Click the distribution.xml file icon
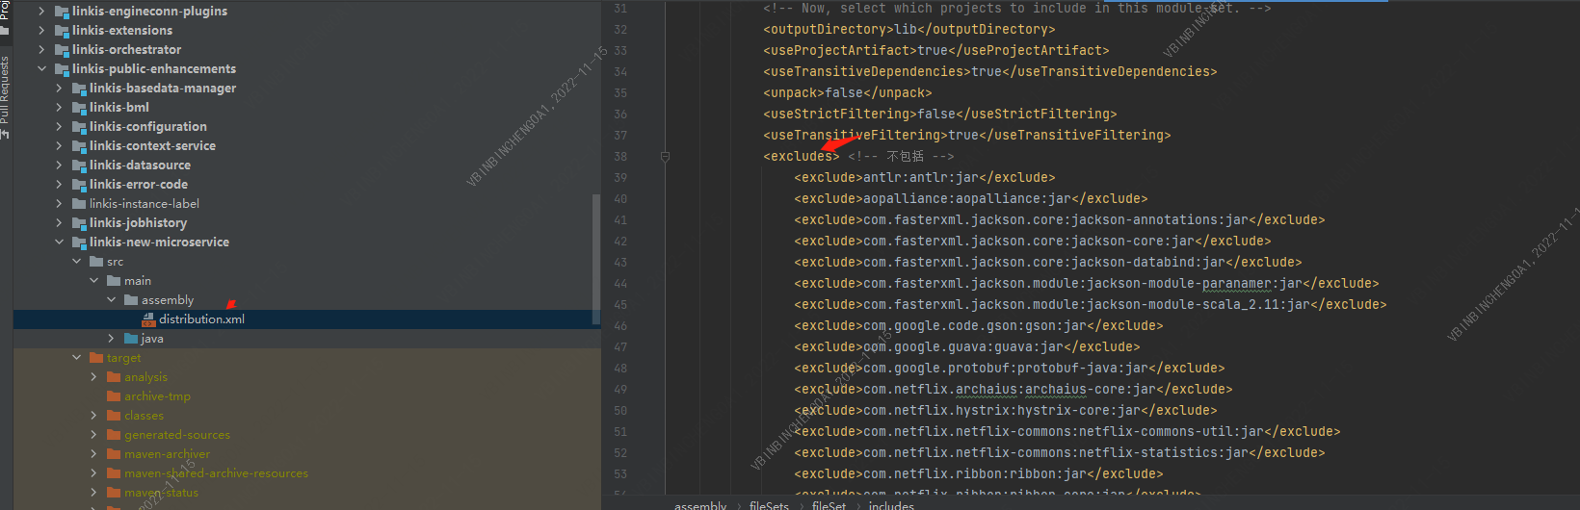This screenshot has width=1580, height=510. tap(148, 319)
